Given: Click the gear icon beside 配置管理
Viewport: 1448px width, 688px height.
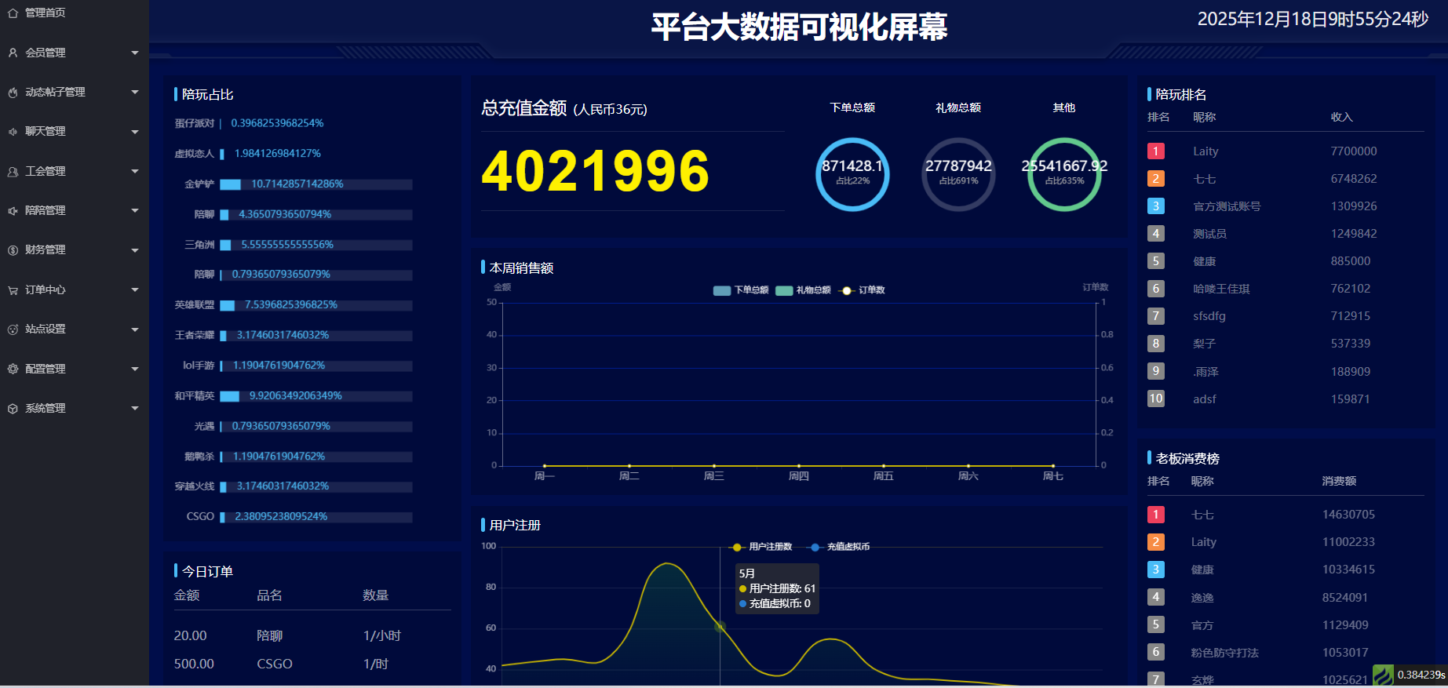Looking at the screenshot, I should (x=13, y=369).
